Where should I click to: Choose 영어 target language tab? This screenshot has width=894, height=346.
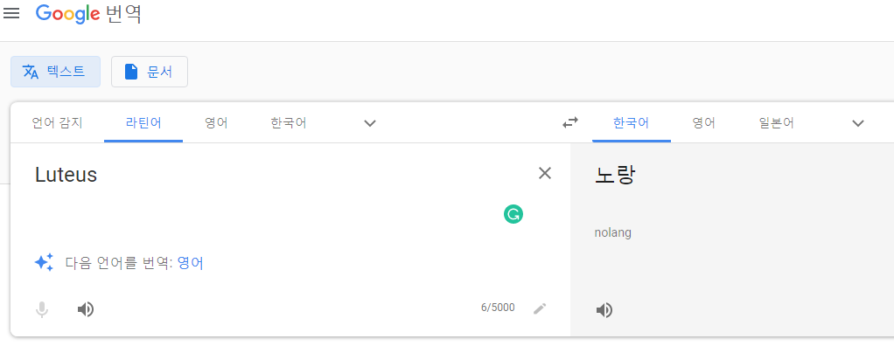pos(704,122)
